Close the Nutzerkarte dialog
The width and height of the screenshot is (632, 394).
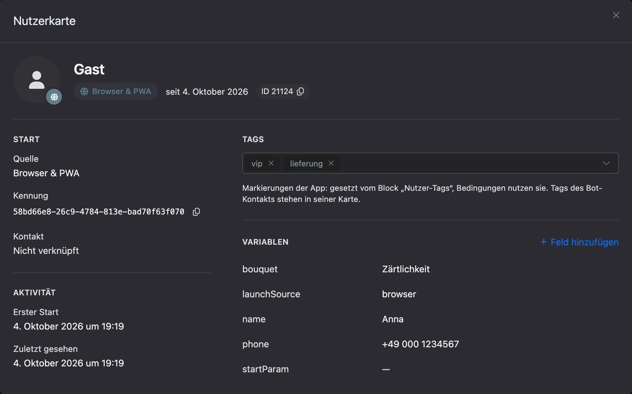pyautogui.click(x=616, y=15)
